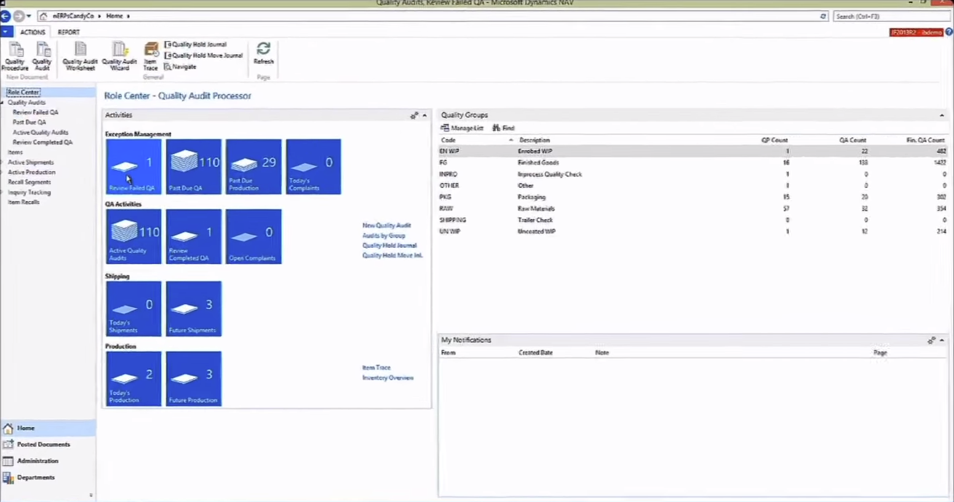Viewport: 954px width, 502px height.
Task: Select Review Failed QA in navigation pane
Action: coord(36,112)
